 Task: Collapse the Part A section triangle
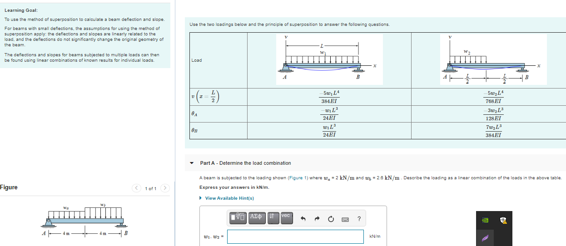tap(192, 163)
